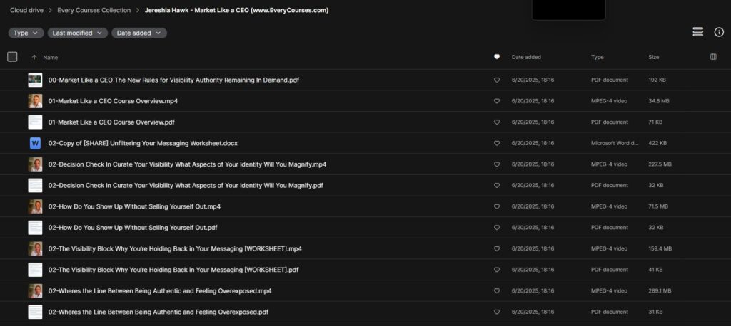Favorite 02-Wheres the Line Overexposed.mp4

click(x=497, y=290)
